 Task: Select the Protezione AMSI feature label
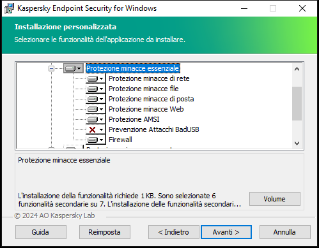pyautogui.click(x=134, y=119)
